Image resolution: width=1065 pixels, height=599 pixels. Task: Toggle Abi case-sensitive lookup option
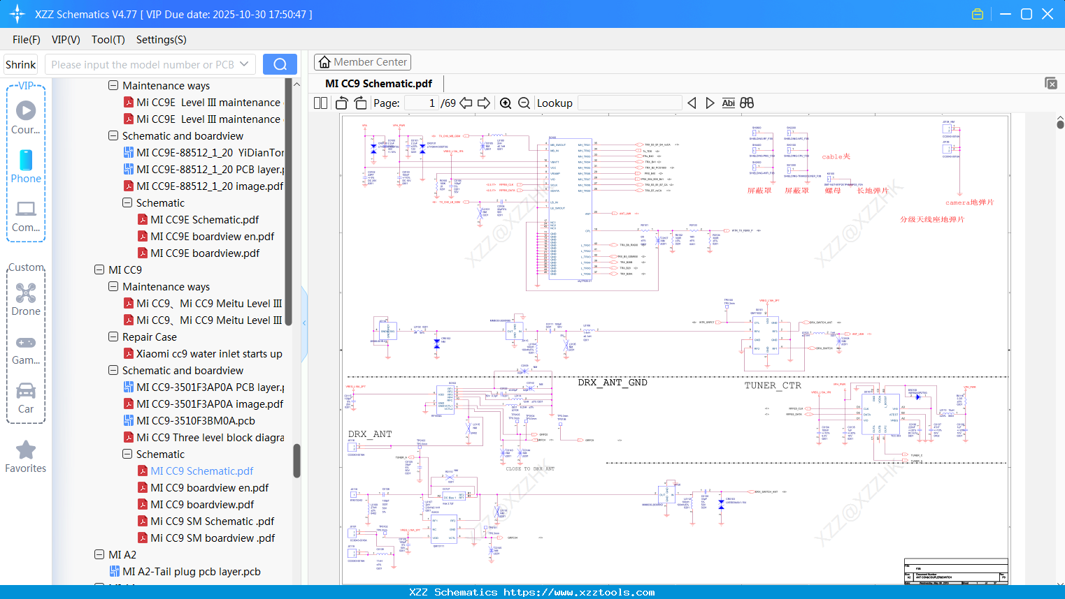[728, 103]
